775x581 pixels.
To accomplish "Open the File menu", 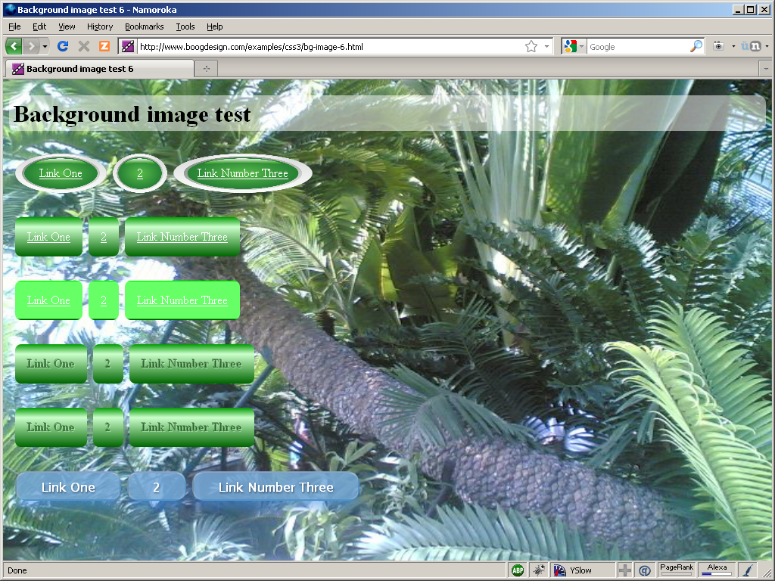I will tap(15, 26).
